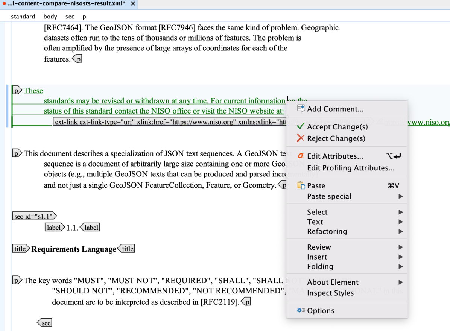Expand the Select submenu arrow
Screen dimensions: 450x331
(400, 212)
